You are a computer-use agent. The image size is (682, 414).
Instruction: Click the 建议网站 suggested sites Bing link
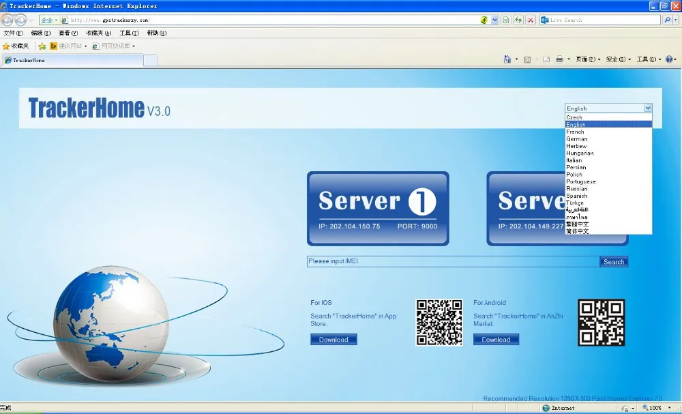[x=68, y=46]
